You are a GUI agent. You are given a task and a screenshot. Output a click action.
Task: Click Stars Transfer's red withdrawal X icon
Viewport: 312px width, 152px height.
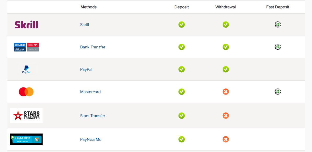tap(226, 116)
